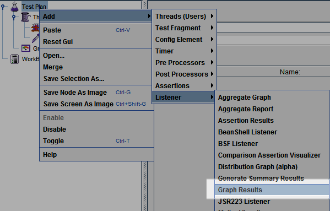Click the pipette sampler icon in tree

tap(36, 38)
